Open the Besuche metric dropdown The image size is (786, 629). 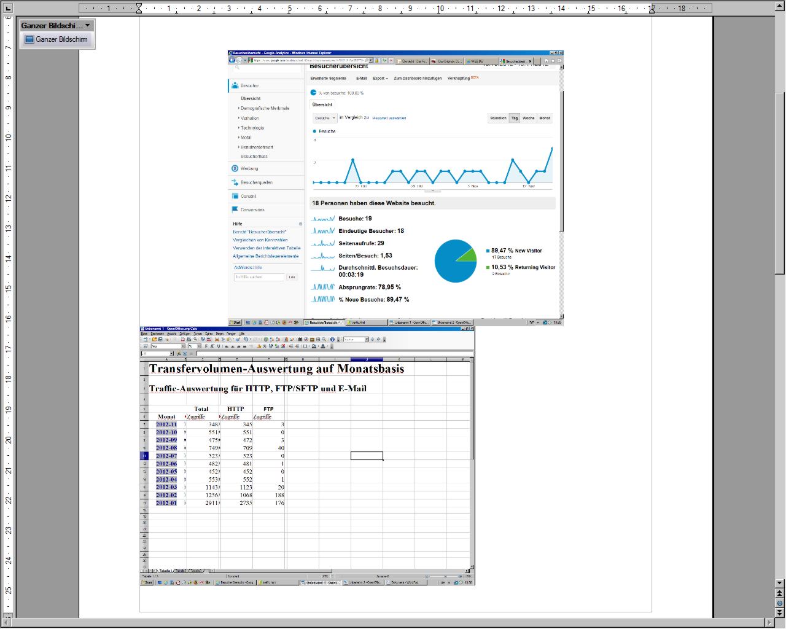coord(324,118)
